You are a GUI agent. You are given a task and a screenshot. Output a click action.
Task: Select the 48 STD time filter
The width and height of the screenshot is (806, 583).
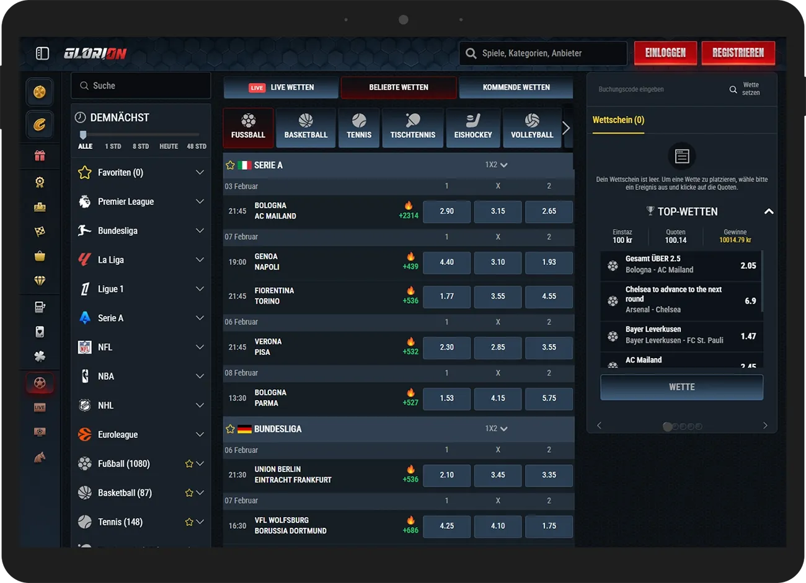point(197,146)
